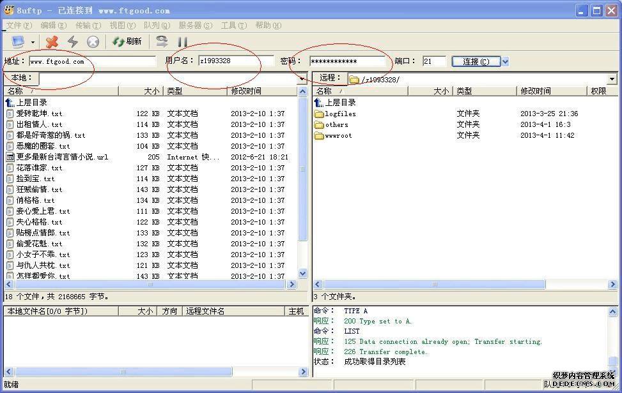
Task: Click the 用户名 username input field
Action: point(236,61)
